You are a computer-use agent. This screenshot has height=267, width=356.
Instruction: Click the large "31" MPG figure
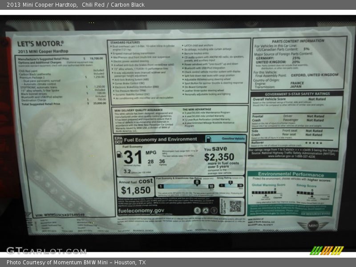pos(133,157)
